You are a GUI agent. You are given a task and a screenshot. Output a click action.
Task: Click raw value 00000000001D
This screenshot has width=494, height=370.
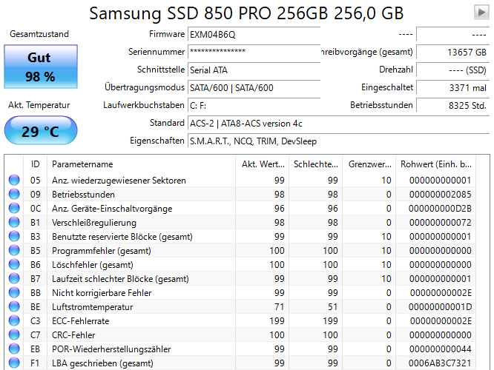point(440,307)
